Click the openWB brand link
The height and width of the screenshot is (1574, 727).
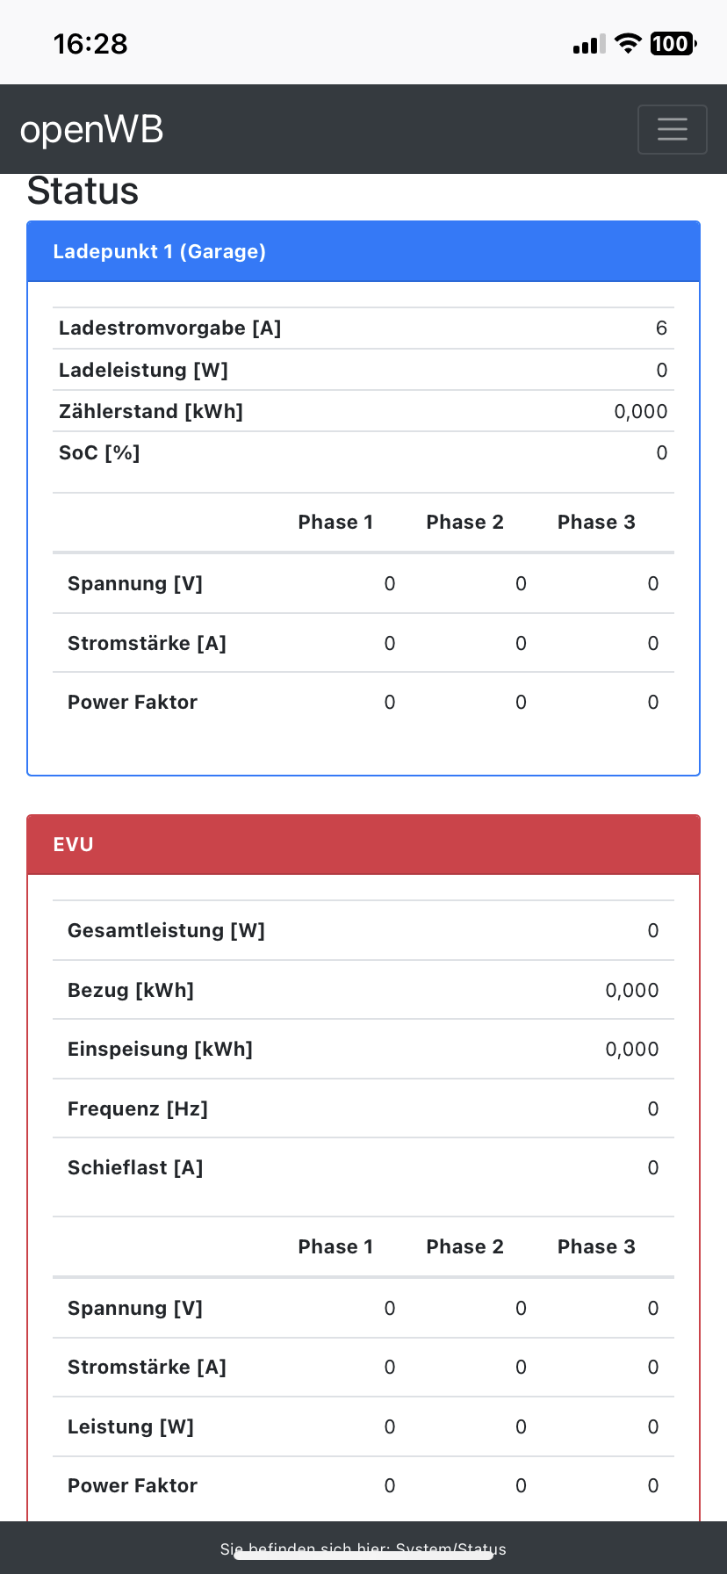[x=91, y=130]
